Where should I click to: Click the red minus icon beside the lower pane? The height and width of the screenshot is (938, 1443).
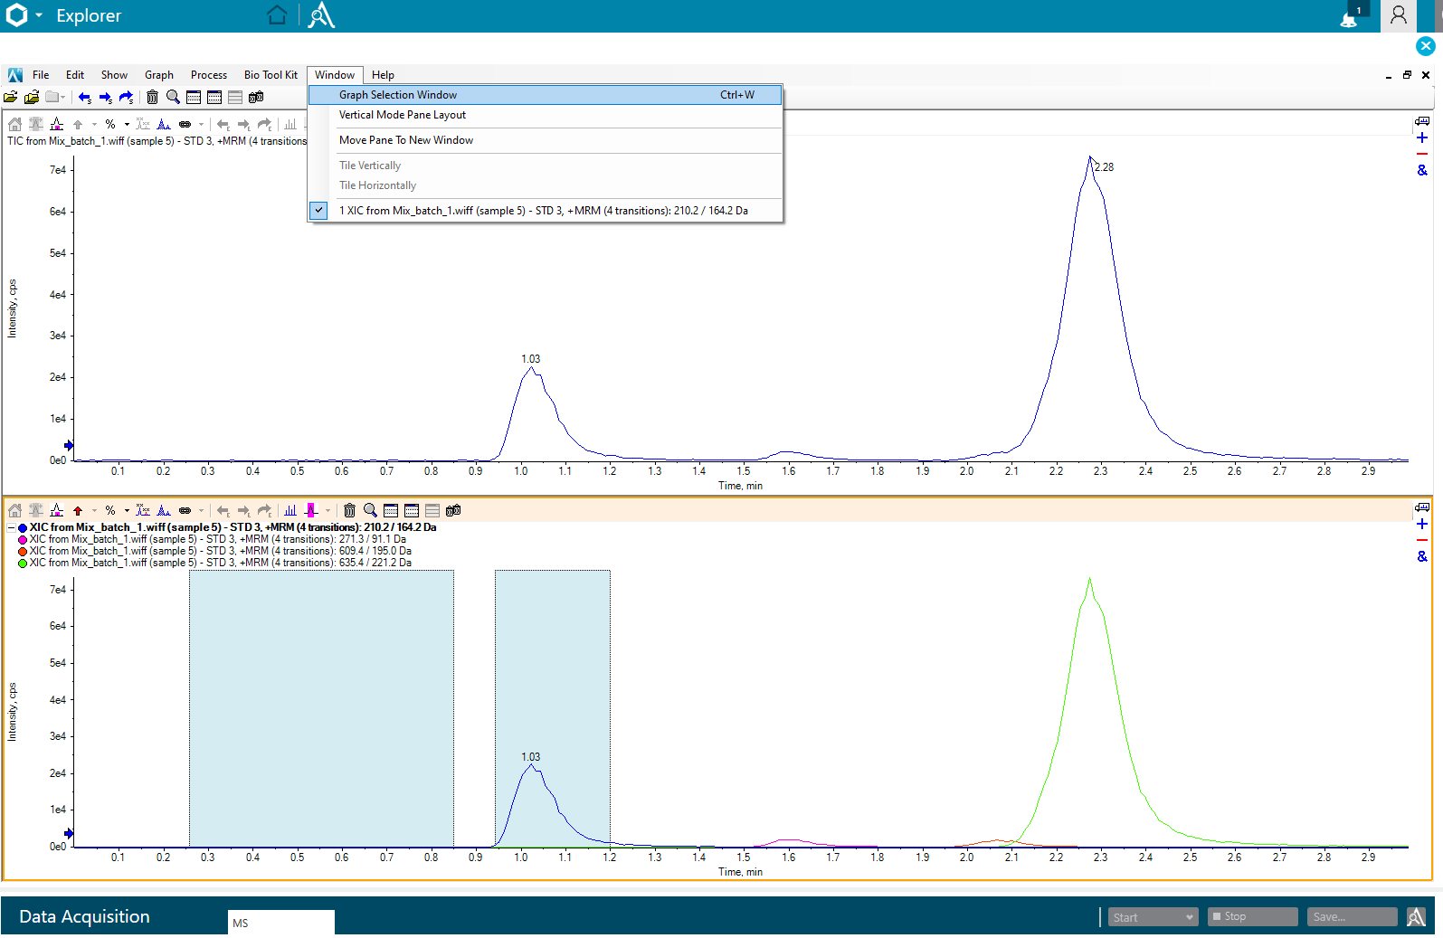(1422, 540)
